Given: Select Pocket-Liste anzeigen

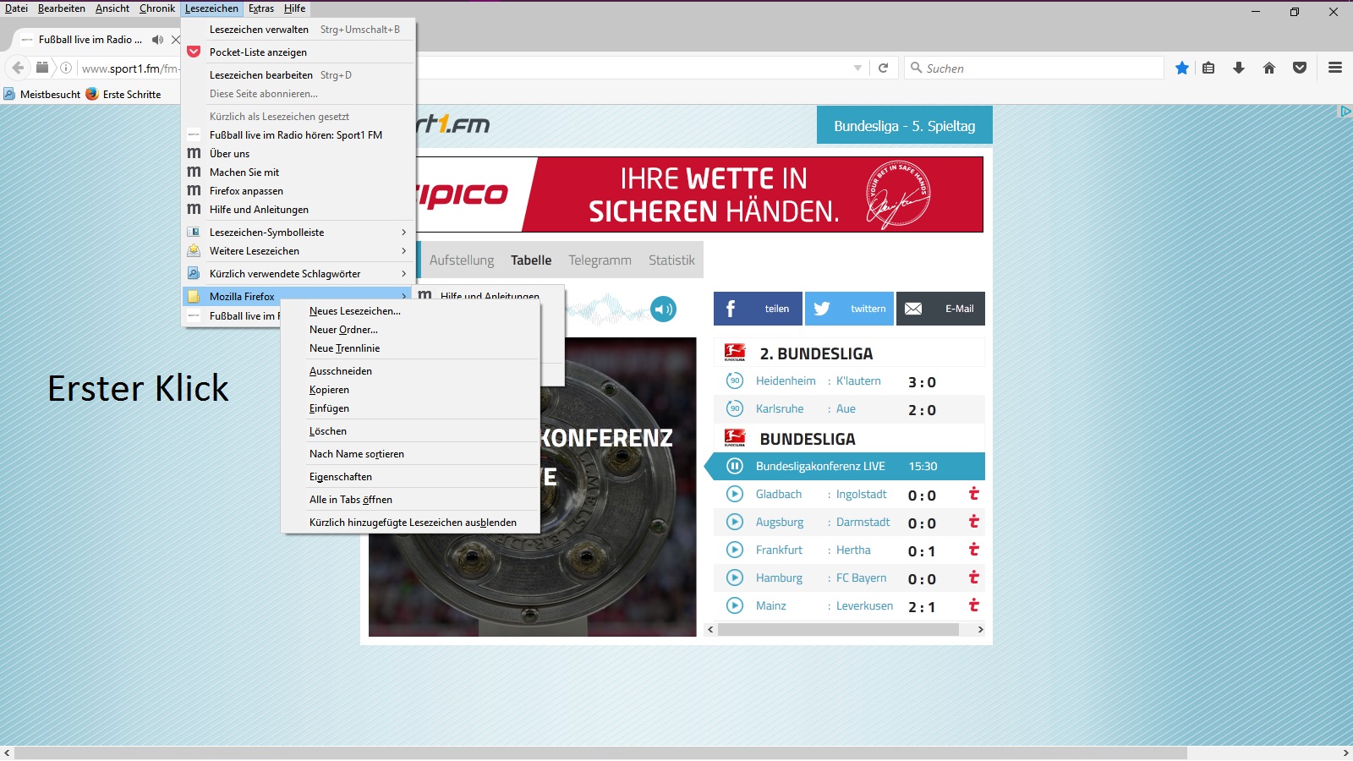Looking at the screenshot, I should 299,52.
